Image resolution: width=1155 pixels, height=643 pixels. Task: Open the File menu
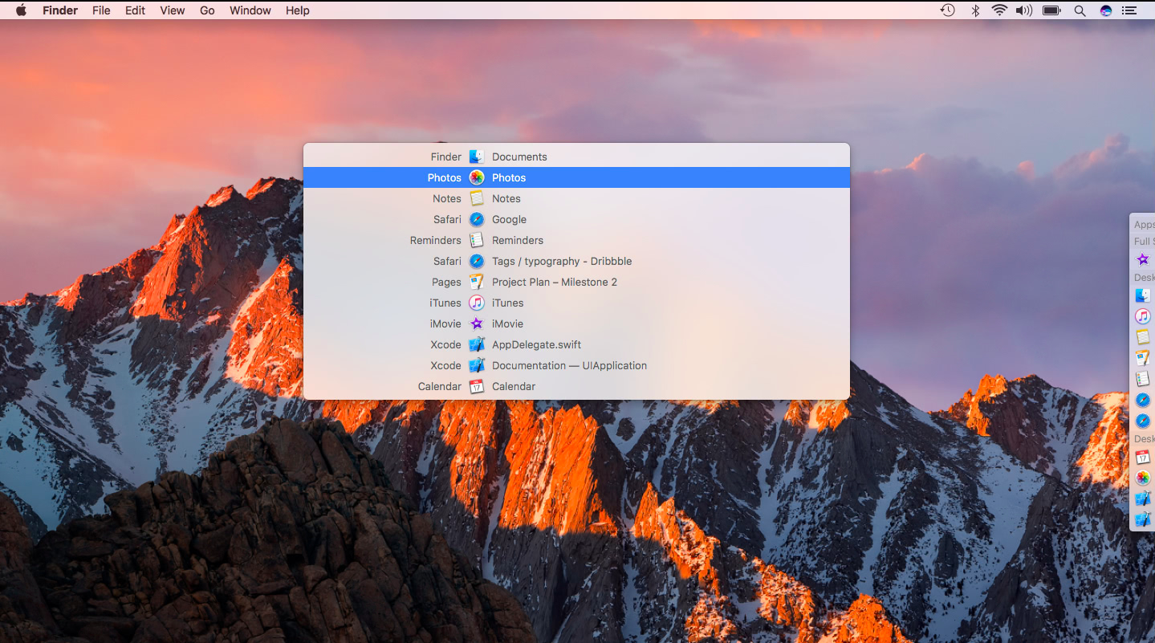pos(101,10)
